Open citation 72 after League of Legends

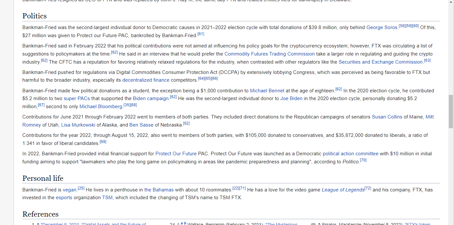(368, 188)
